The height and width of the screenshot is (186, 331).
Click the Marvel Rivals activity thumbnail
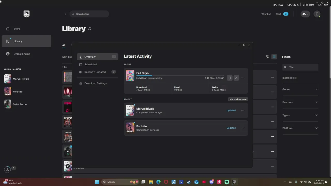[x=130, y=111]
